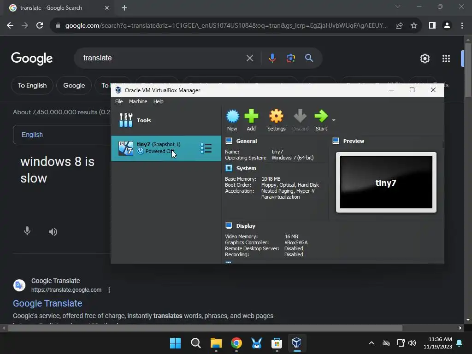
Task: Maximize the VirtualBox Manager window
Action: [x=412, y=90]
